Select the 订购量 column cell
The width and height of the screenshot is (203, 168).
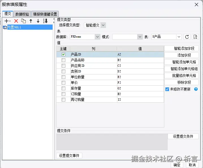point(94,94)
